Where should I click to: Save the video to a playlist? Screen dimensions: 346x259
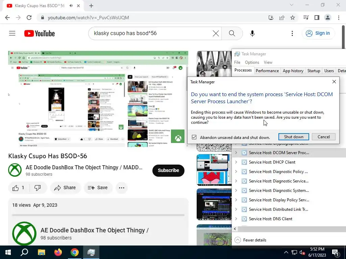(98, 188)
